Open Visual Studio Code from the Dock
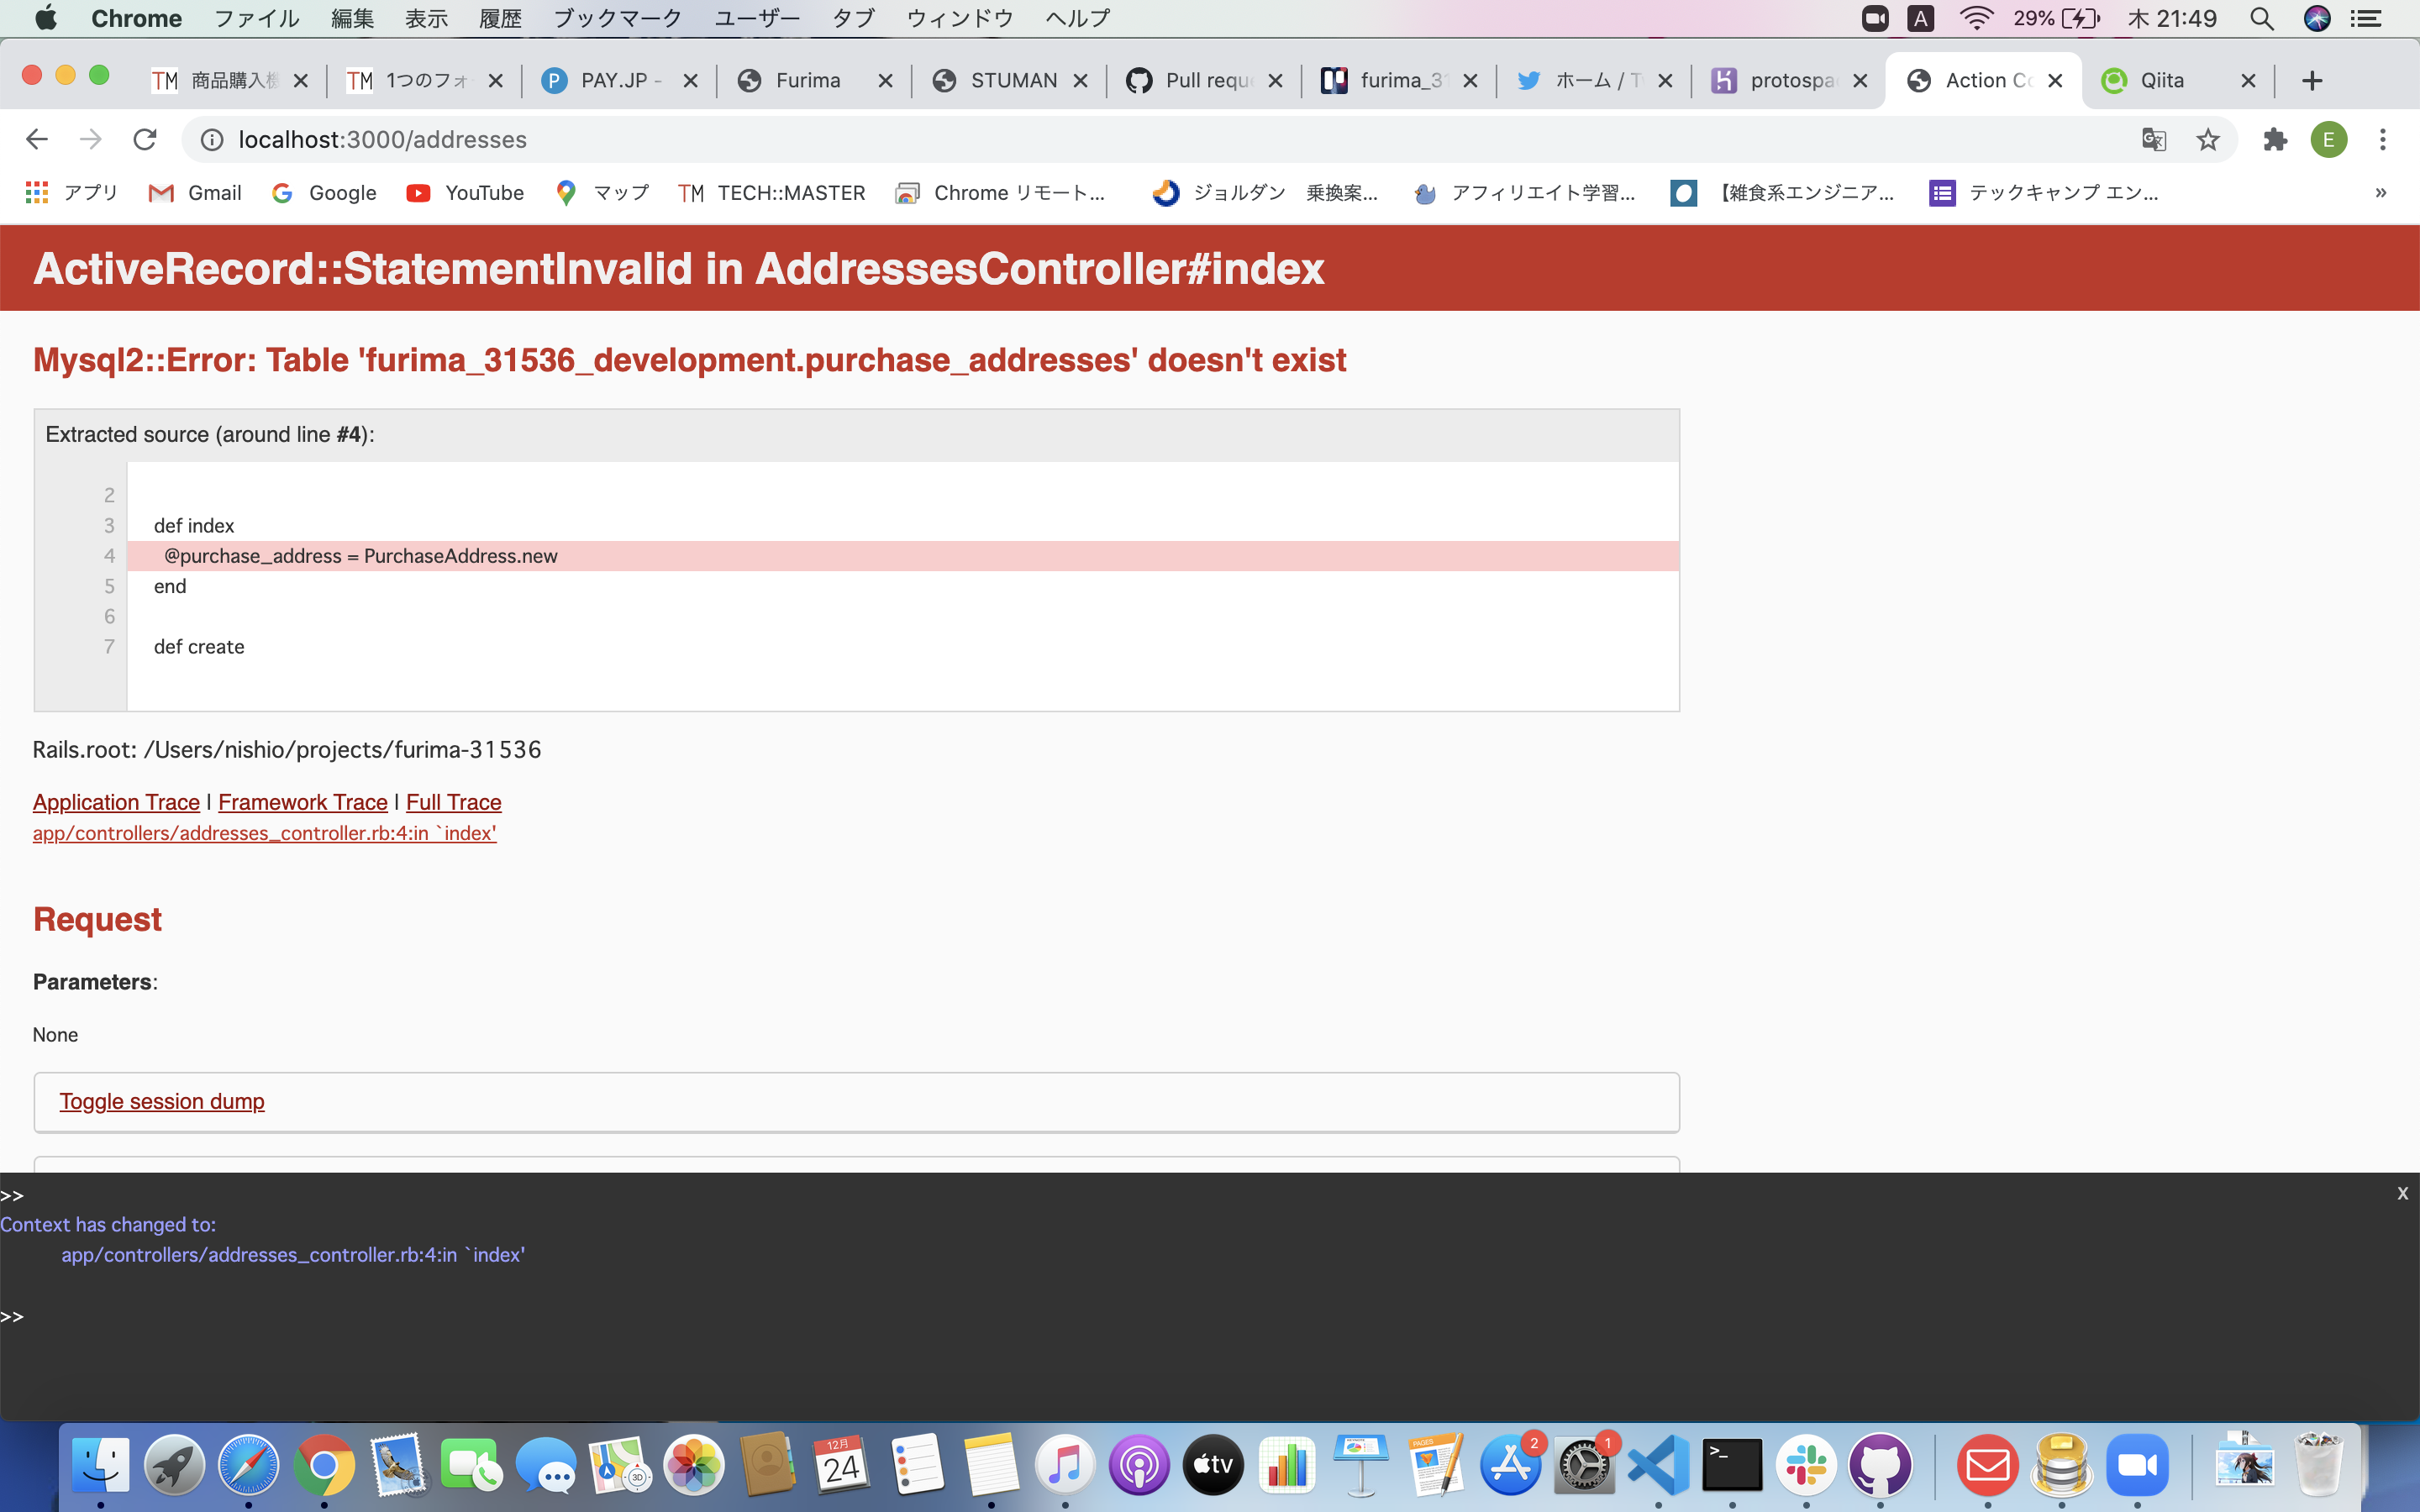The height and width of the screenshot is (1512, 2420). (x=1658, y=1465)
